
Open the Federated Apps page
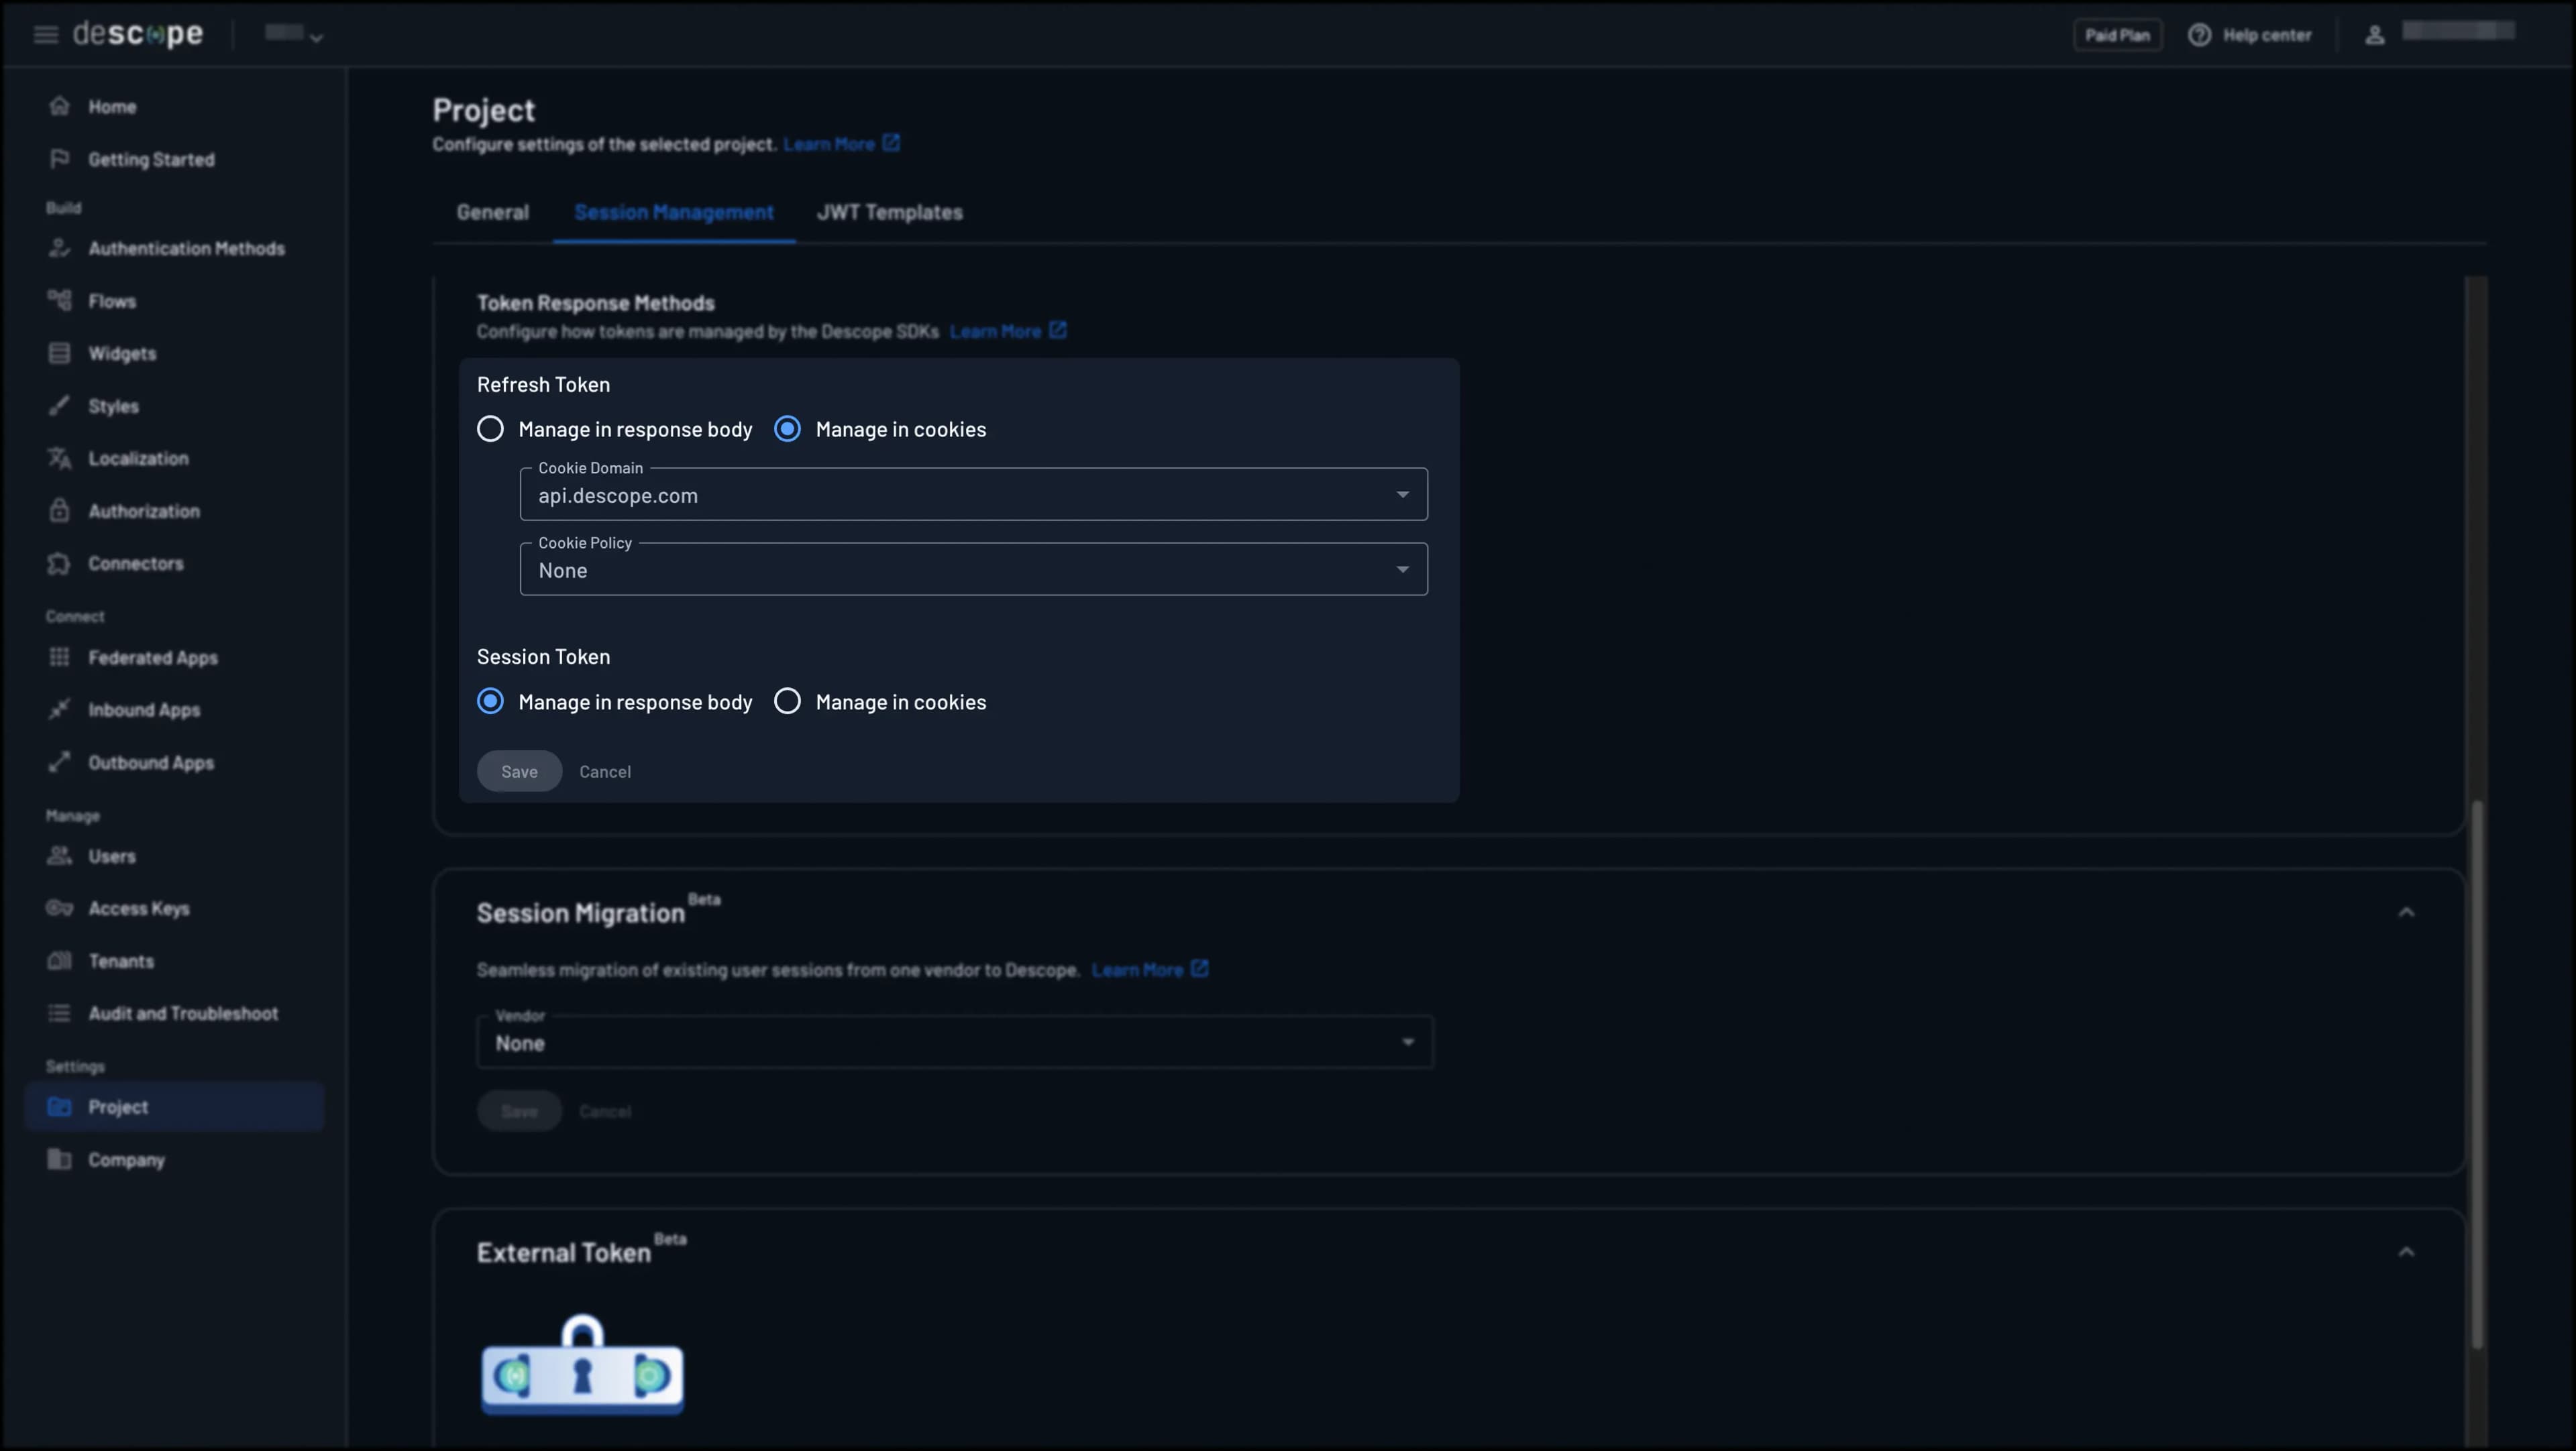tap(152, 658)
